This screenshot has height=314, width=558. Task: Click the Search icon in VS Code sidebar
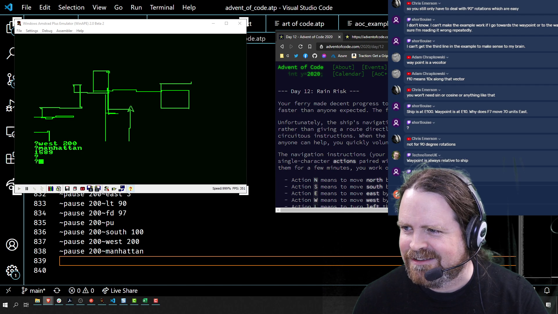click(x=11, y=53)
